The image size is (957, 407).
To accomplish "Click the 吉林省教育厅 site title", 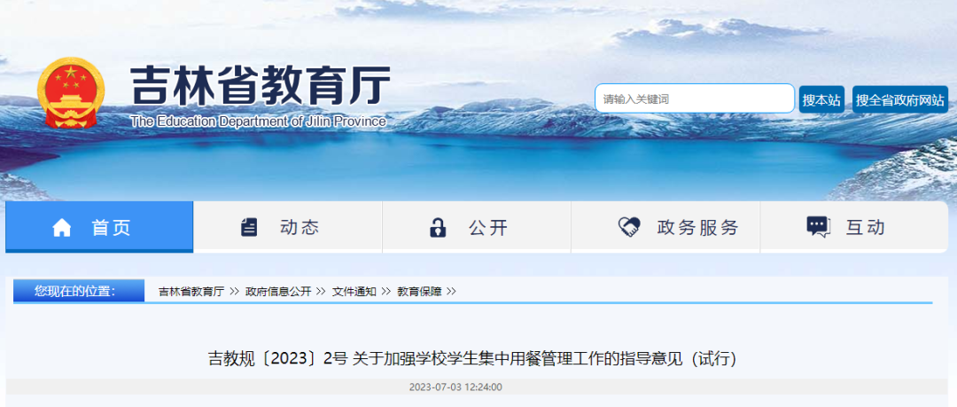I will point(260,86).
